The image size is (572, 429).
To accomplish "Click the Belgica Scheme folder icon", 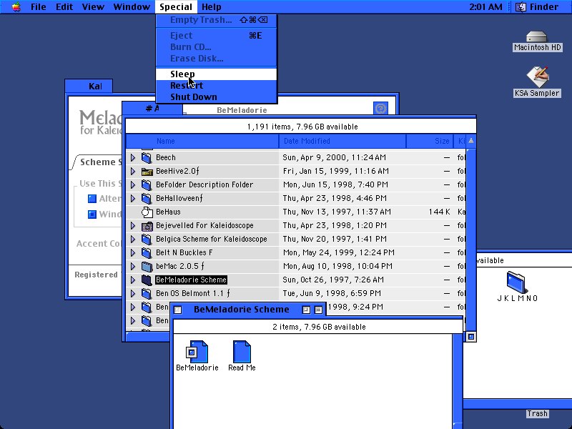I will [147, 239].
